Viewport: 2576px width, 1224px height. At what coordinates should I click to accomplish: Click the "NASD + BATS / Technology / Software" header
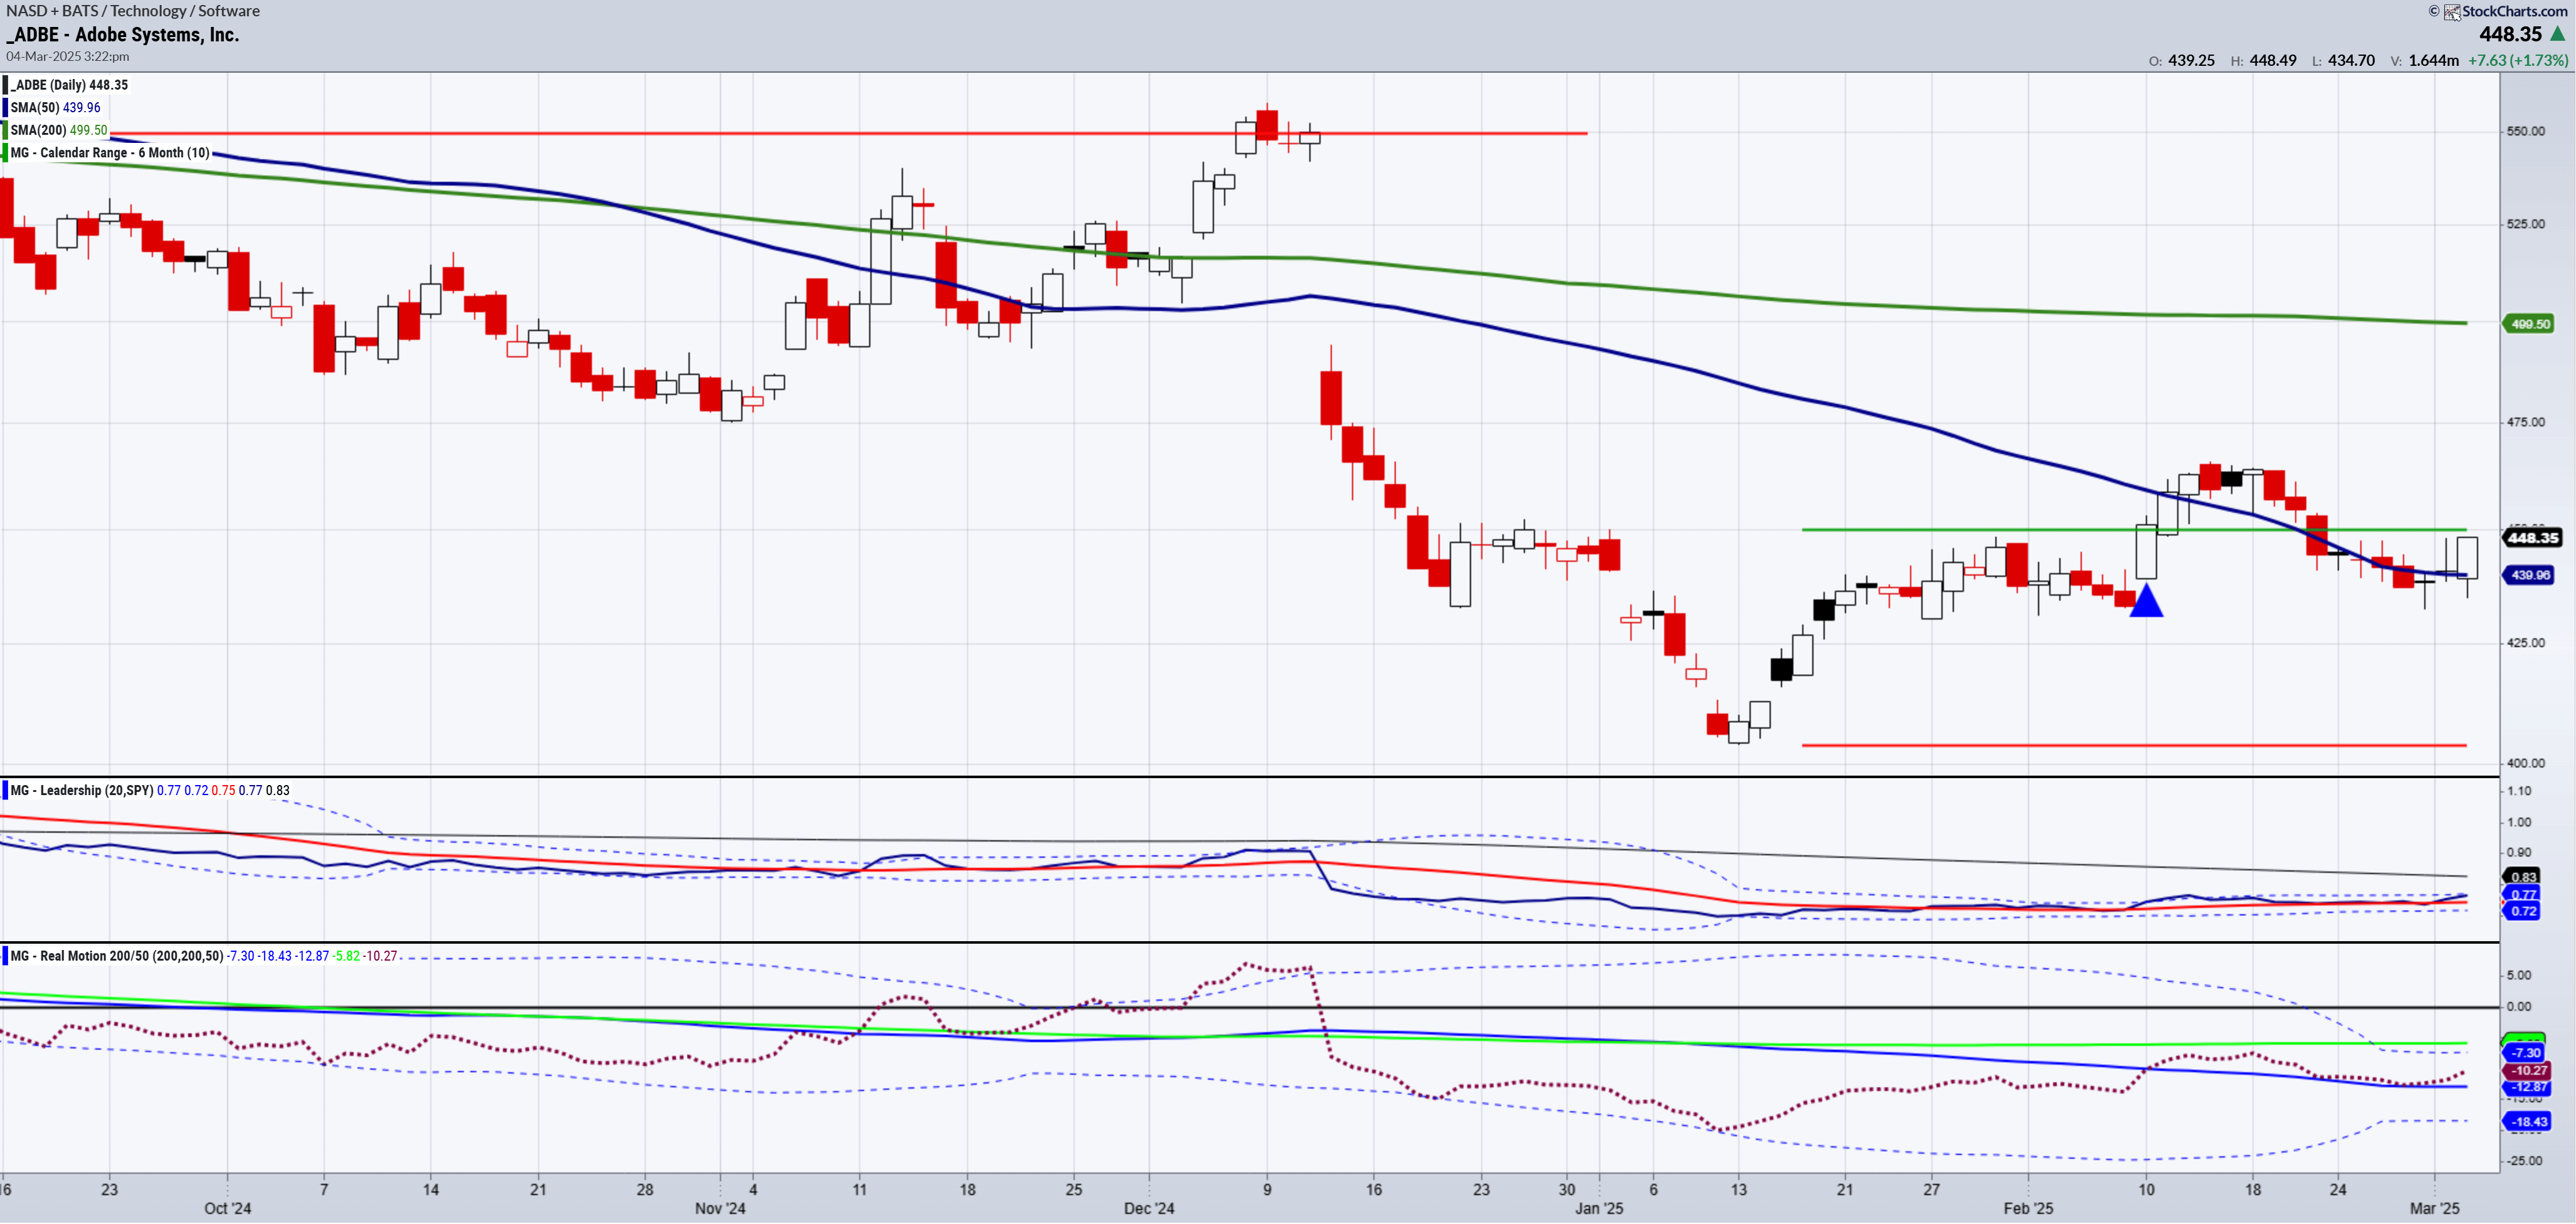click(x=133, y=11)
